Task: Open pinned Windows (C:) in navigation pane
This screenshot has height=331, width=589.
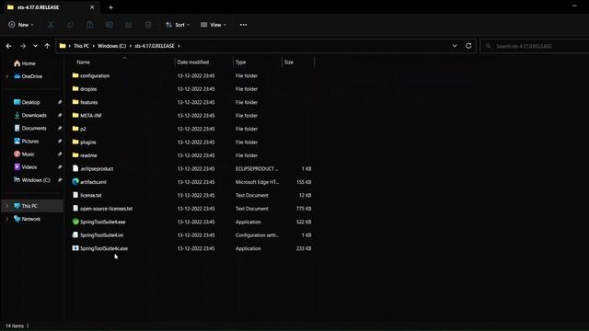Action: (32, 180)
